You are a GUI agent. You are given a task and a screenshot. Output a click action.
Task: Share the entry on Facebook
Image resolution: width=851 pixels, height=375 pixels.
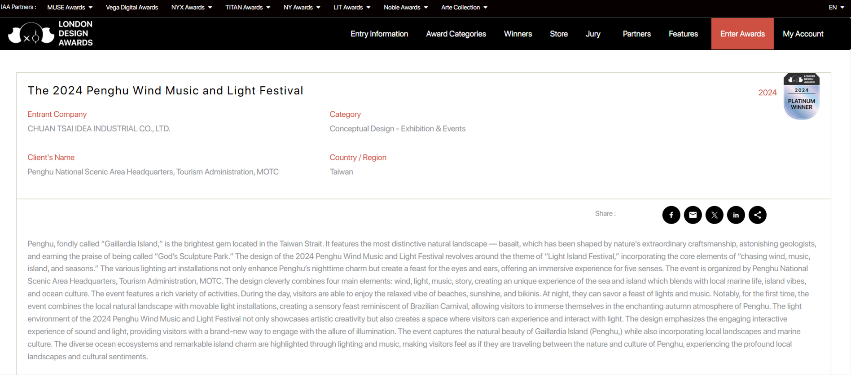pyautogui.click(x=671, y=215)
